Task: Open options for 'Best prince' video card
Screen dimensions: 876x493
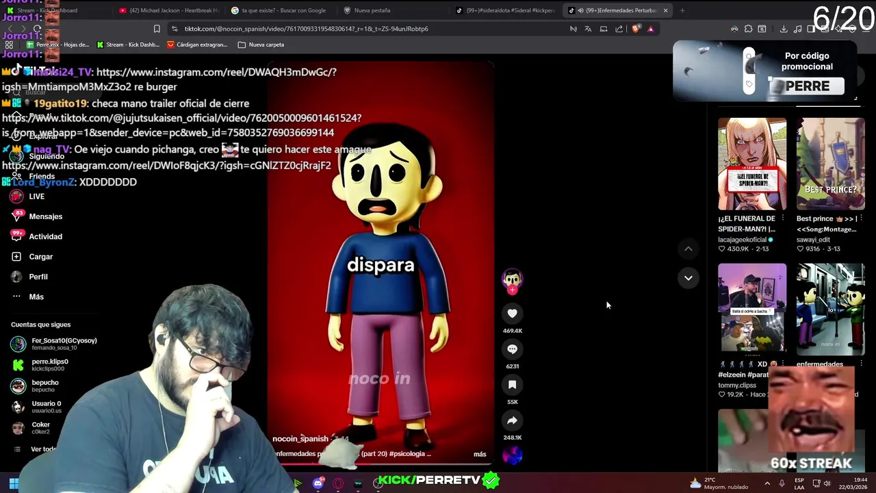Action: tap(861, 218)
